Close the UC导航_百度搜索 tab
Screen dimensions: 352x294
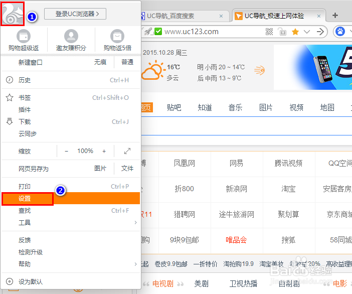(221, 16)
